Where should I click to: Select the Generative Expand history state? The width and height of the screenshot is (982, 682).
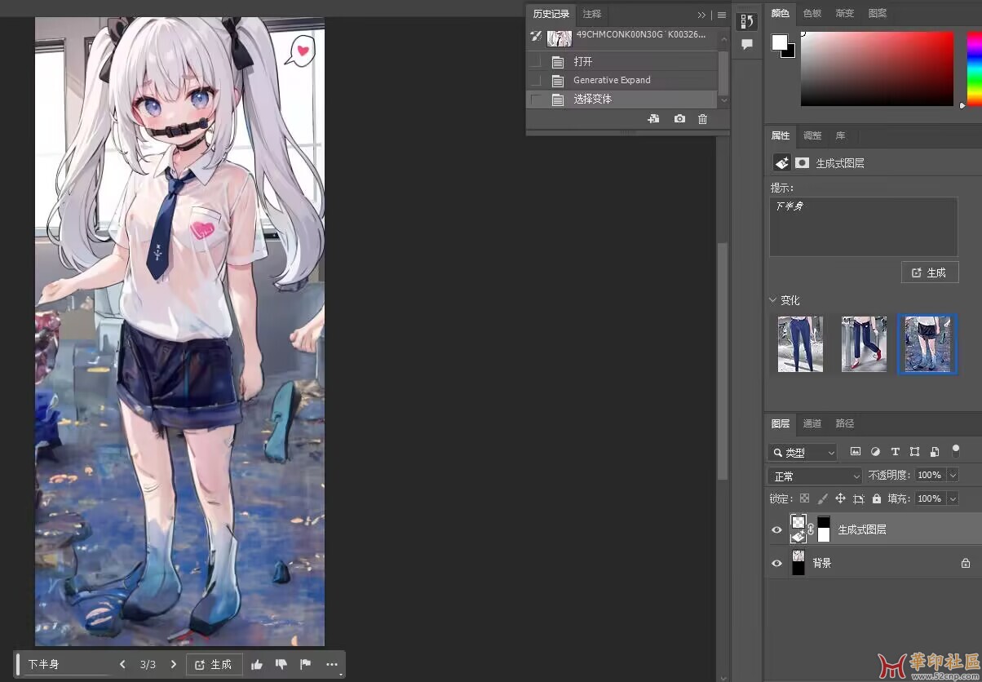[x=623, y=80]
